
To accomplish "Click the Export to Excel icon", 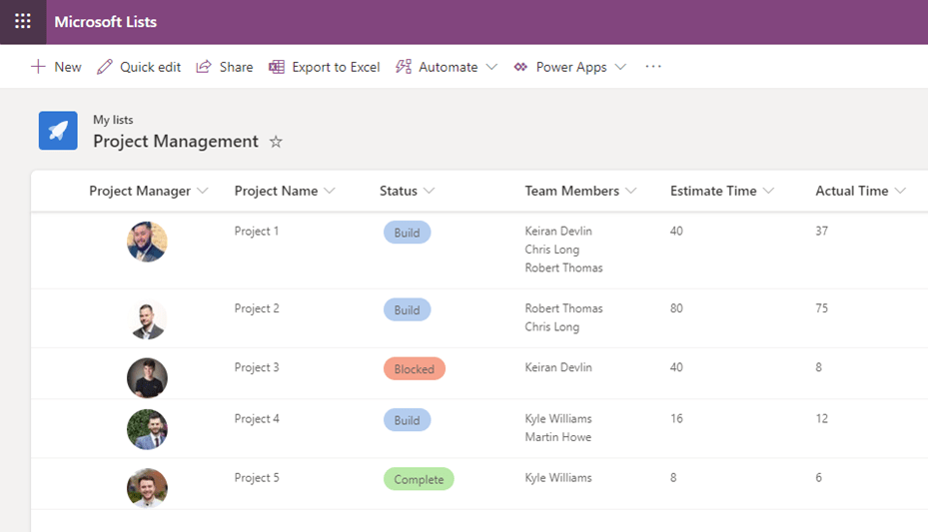I will point(277,67).
